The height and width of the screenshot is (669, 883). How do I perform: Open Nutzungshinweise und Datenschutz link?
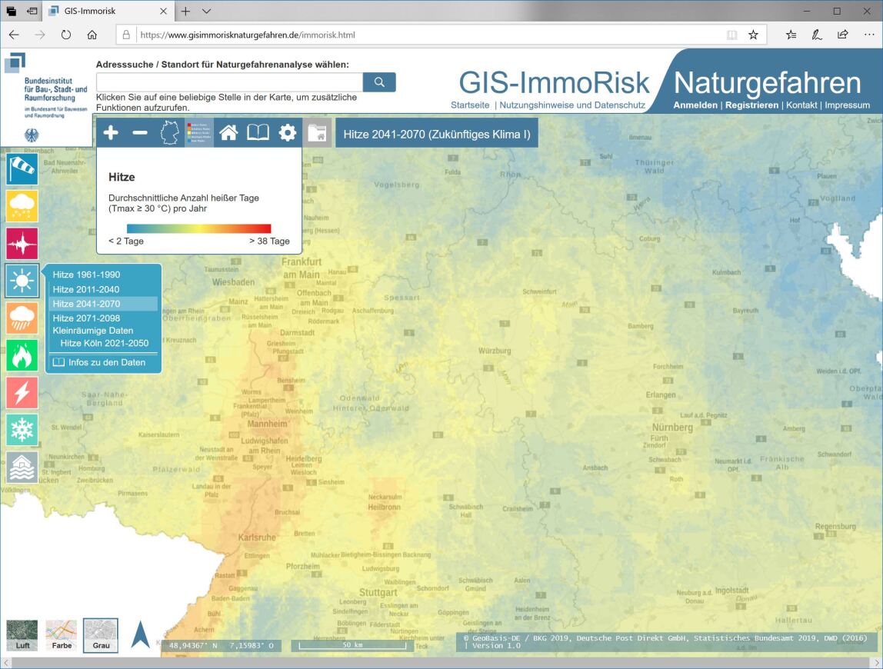click(572, 105)
